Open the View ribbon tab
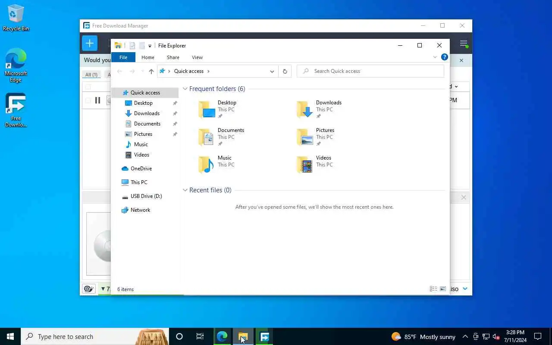552x345 pixels. (197, 57)
